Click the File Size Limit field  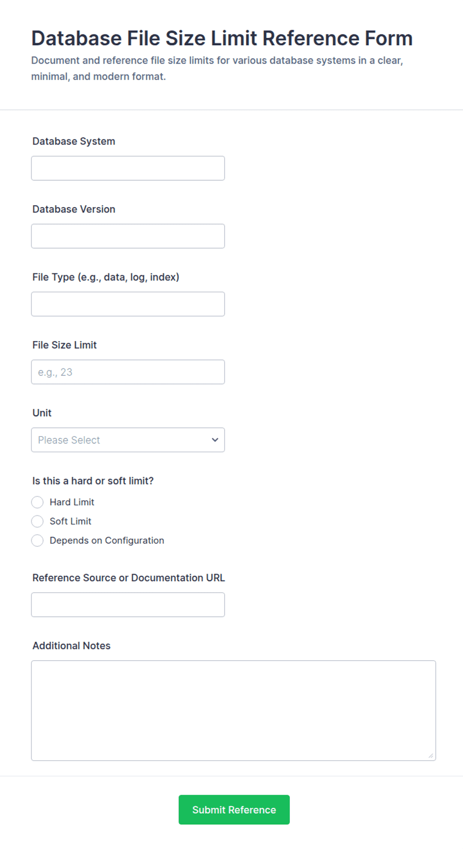click(x=128, y=372)
